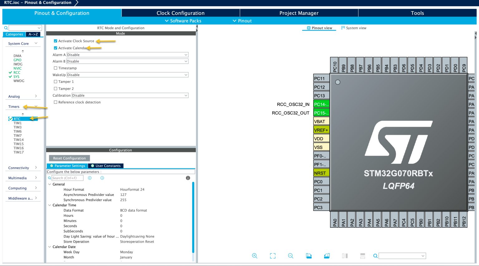479x266 pixels.
Task: Click the PC14 green pin on chip
Action: tap(321, 104)
